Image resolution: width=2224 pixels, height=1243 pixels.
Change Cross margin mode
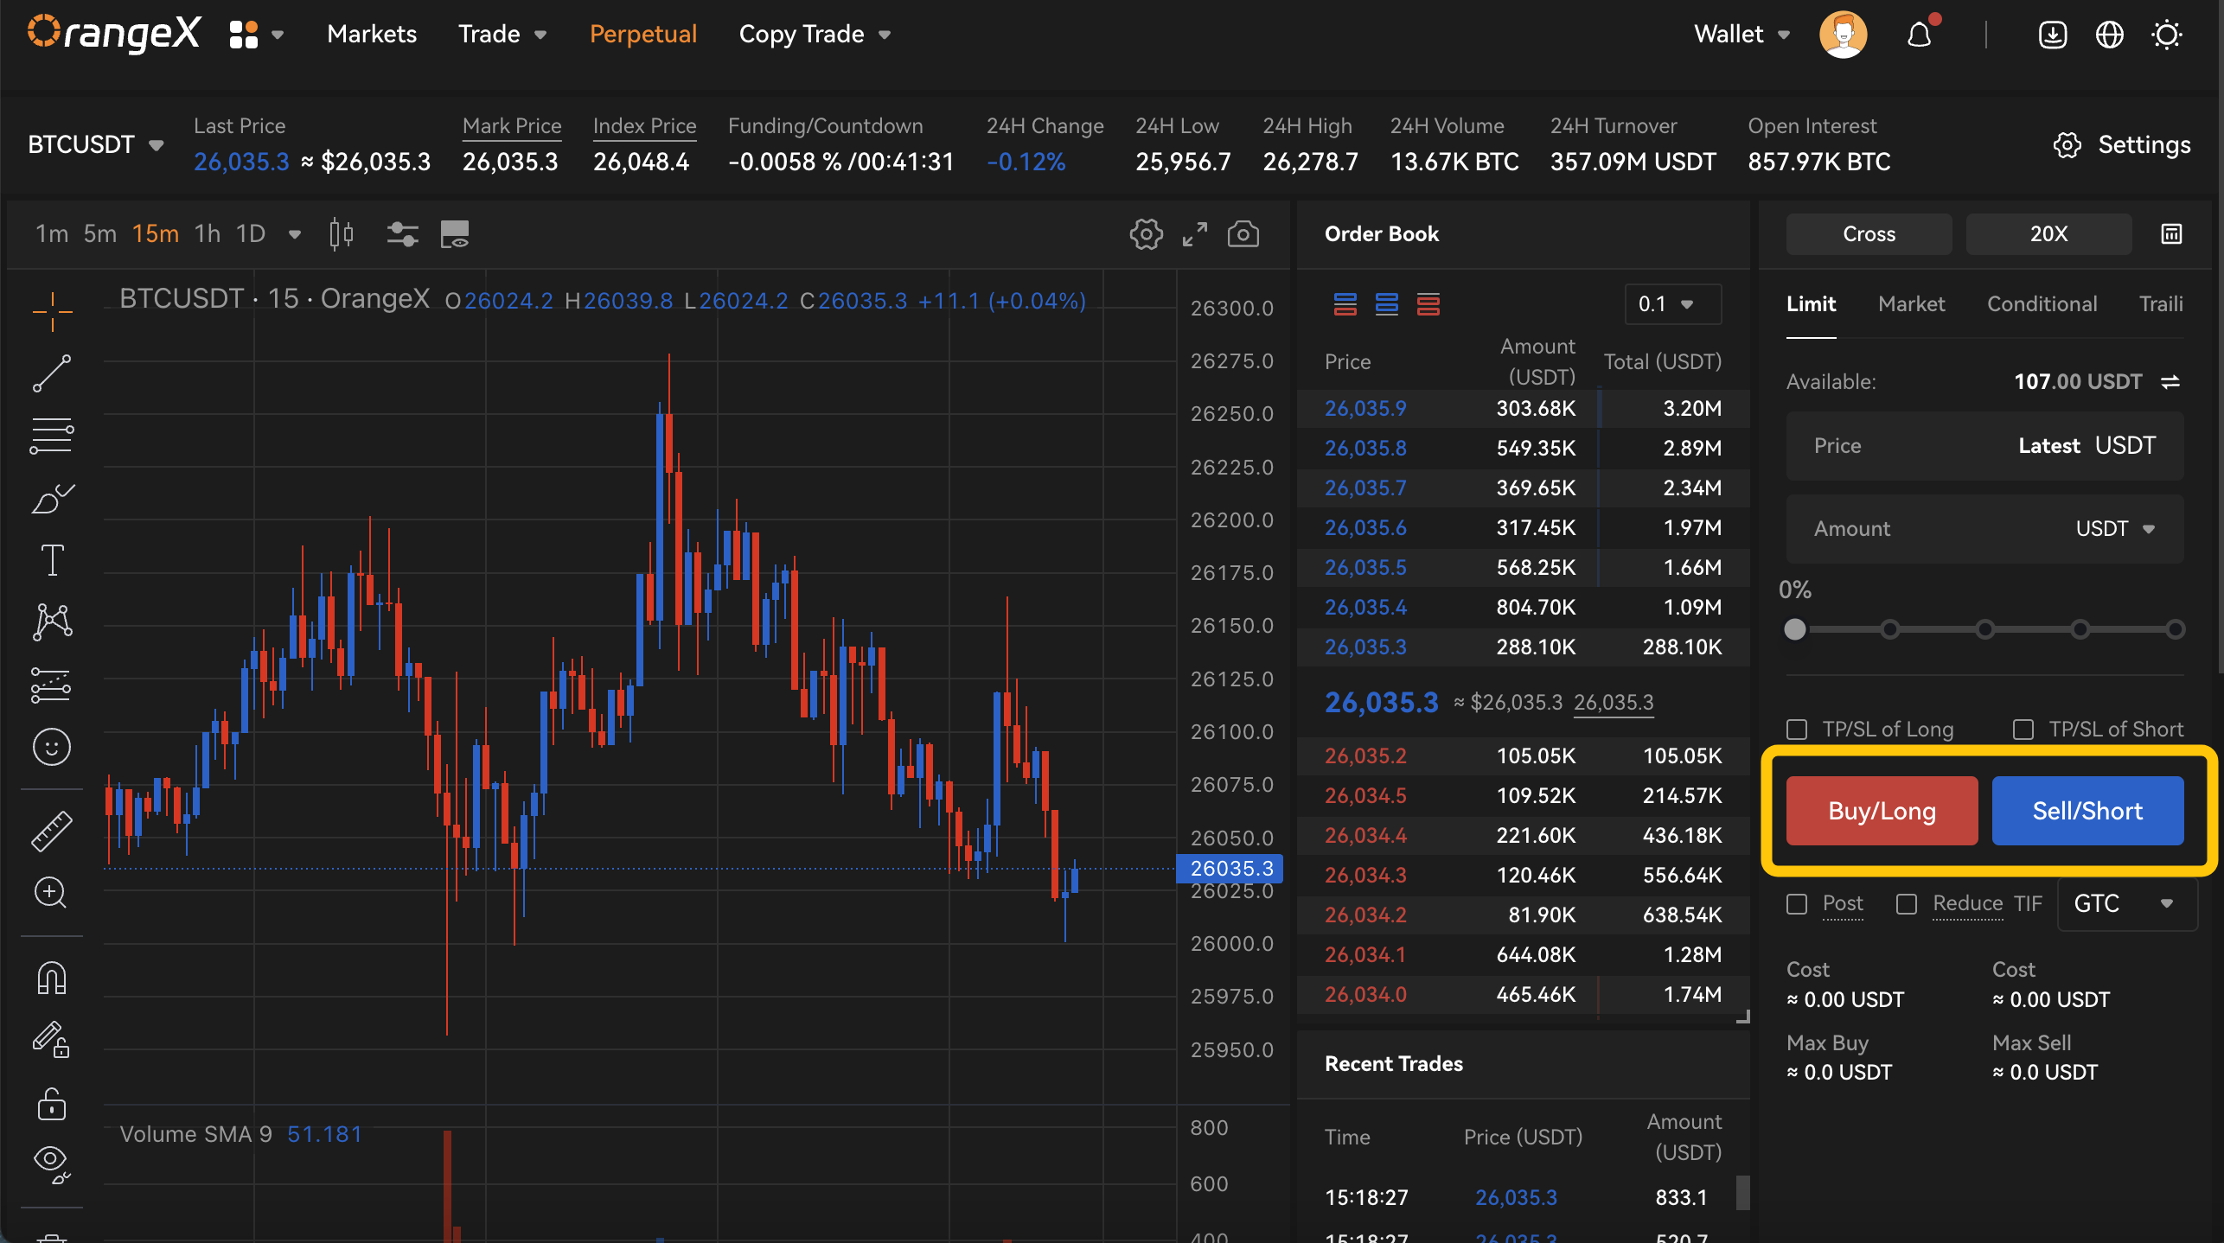(x=1869, y=233)
